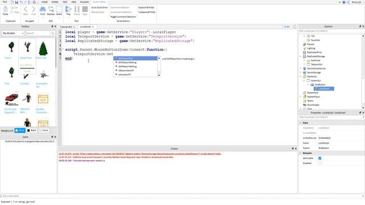Screen dimensions: 365x205
Task: Switch to the HOME ribbon tab
Action: (44, 2)
